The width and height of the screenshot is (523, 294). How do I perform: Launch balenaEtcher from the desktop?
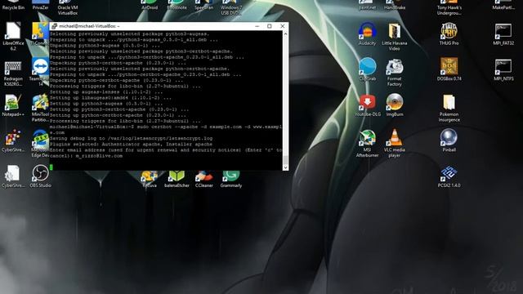pyautogui.click(x=177, y=180)
